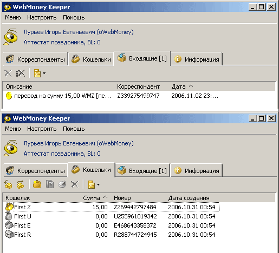
Task: Click the ant logo in the upper window profile
Action: point(11,37)
